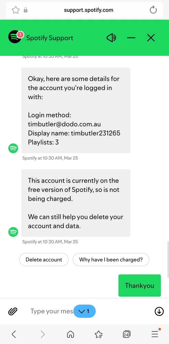The height and width of the screenshot is (344, 169).
Task: Click the circled down-arrow download transcript icon
Action: coord(159,311)
